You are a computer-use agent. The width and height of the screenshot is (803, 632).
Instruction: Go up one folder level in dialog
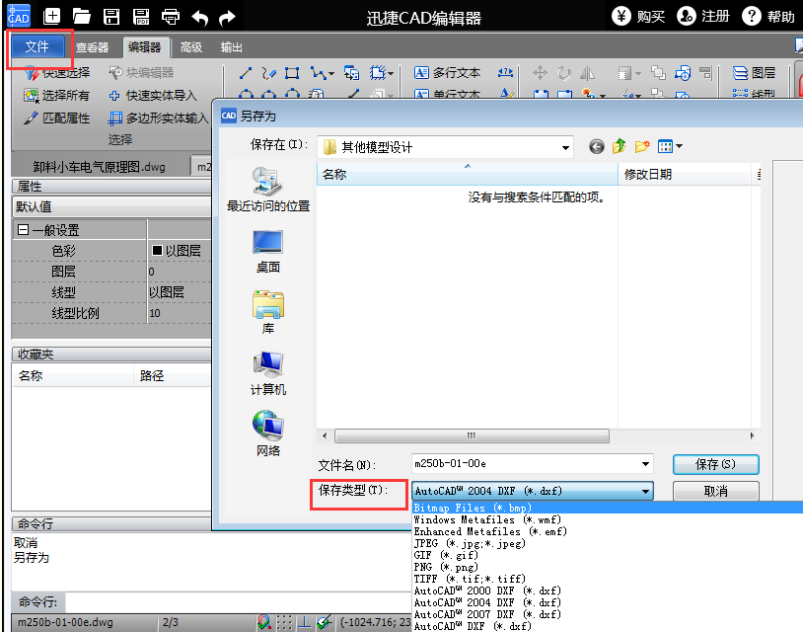(620, 146)
